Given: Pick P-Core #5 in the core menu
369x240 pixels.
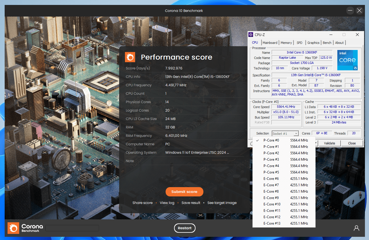Looking at the screenshot, I should pyautogui.click(x=284, y=172).
